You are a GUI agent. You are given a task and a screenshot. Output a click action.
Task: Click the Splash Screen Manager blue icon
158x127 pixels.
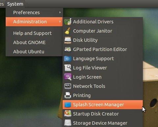68,105
